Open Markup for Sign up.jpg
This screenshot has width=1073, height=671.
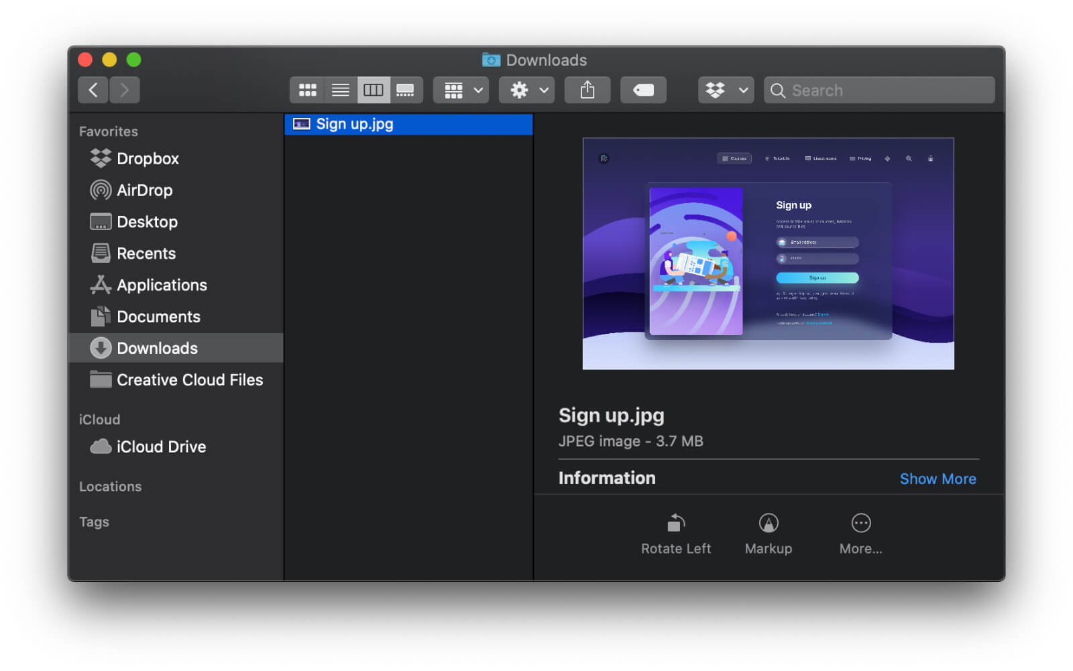pyautogui.click(x=768, y=532)
